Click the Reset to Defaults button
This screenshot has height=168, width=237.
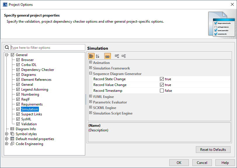(x=213, y=150)
